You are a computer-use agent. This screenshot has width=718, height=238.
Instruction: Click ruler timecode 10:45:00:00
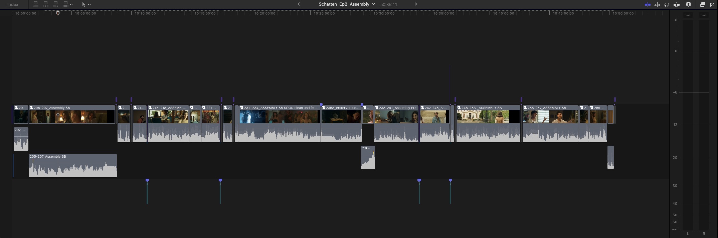[x=563, y=14]
